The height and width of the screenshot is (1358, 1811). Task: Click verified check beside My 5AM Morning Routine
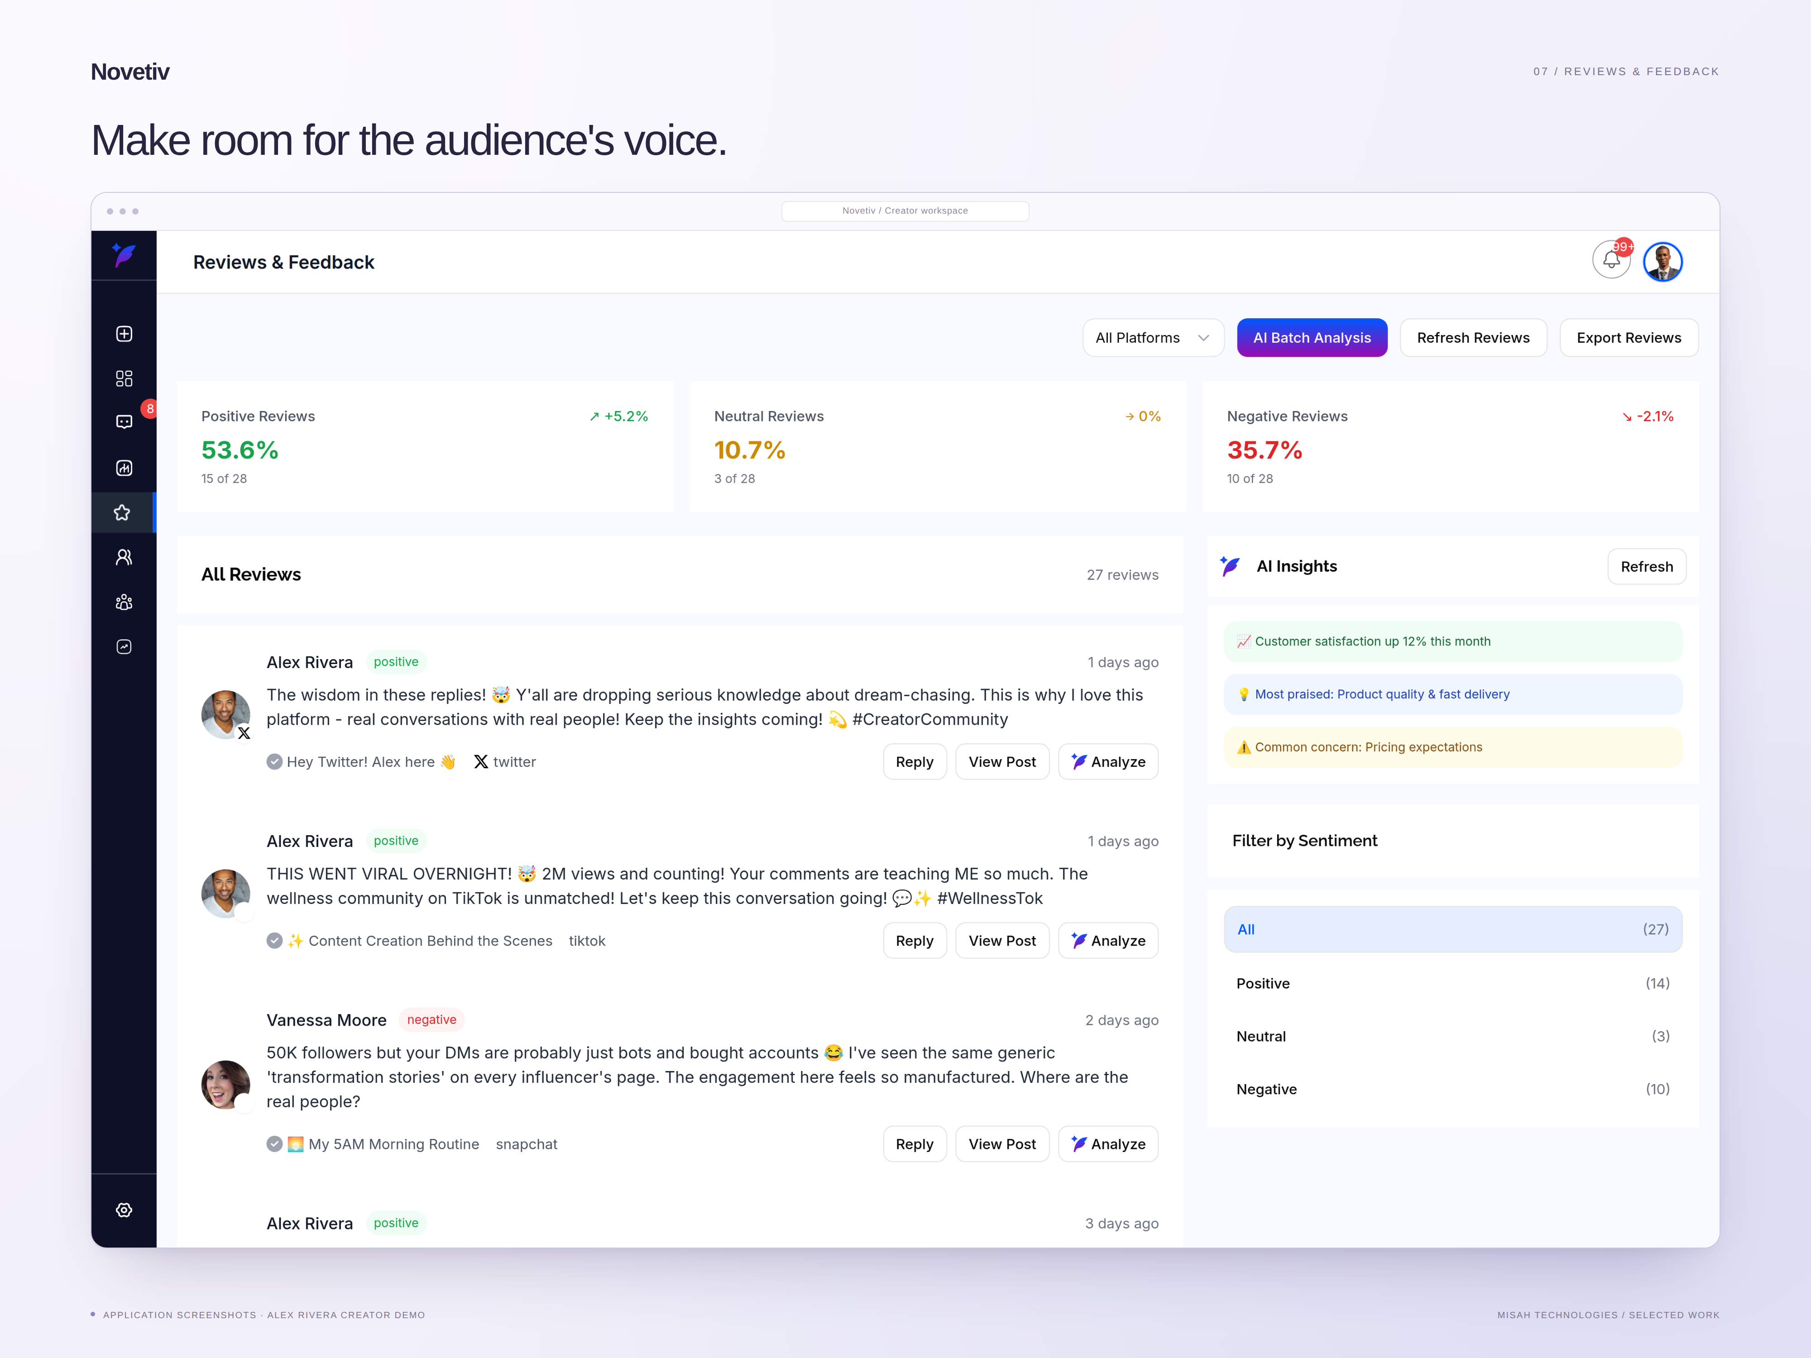tap(274, 1143)
